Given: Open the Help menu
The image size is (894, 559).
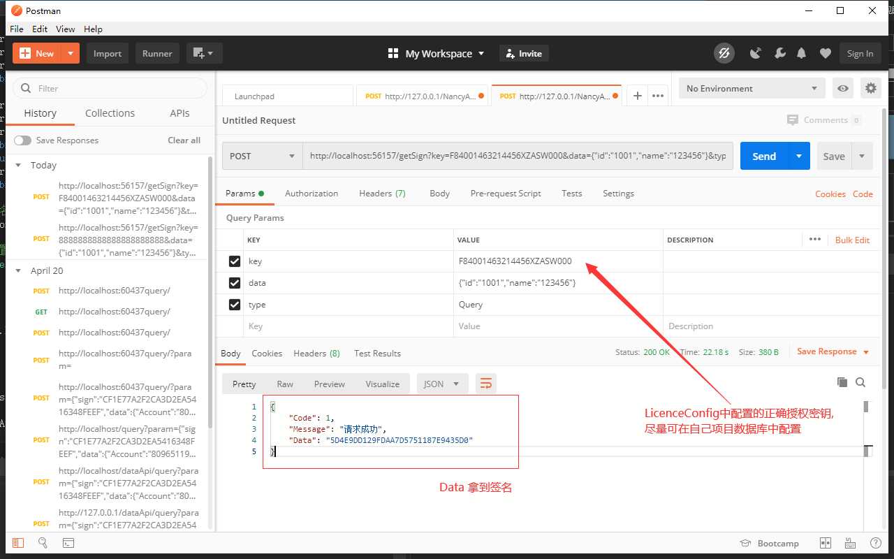Looking at the screenshot, I should [93, 29].
